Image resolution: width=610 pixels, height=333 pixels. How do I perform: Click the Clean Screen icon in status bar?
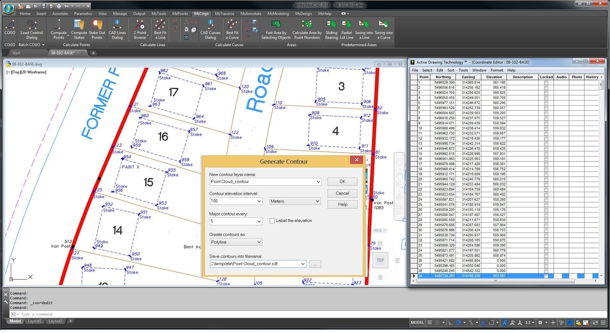pyautogui.click(x=595, y=323)
